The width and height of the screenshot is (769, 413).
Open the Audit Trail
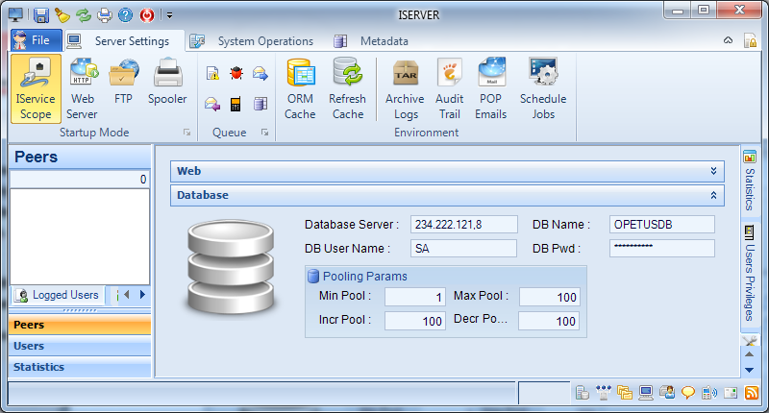click(449, 88)
